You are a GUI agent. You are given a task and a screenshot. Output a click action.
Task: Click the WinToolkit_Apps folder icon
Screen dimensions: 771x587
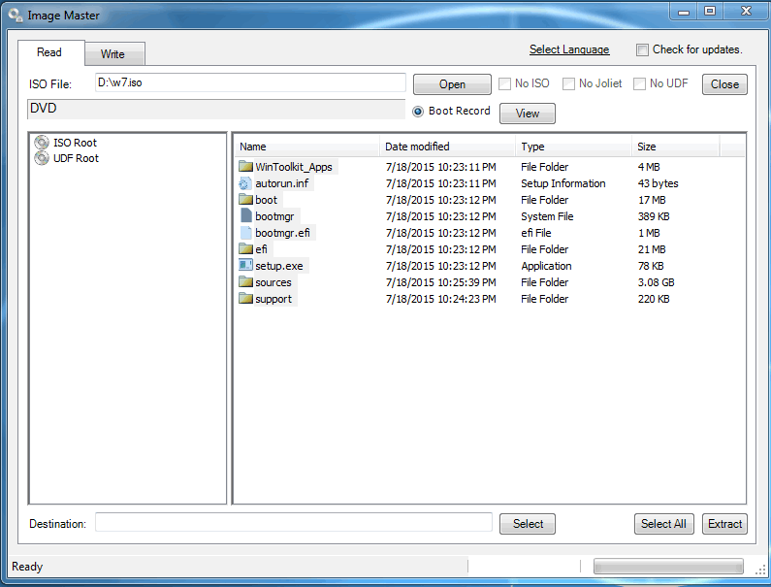click(x=245, y=167)
